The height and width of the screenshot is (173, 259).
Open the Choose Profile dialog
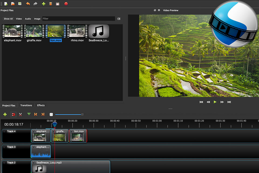pyautogui.click(x=51, y=4)
